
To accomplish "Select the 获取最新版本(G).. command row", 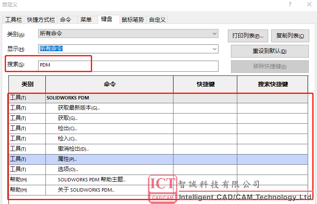I will click(x=158, y=108).
